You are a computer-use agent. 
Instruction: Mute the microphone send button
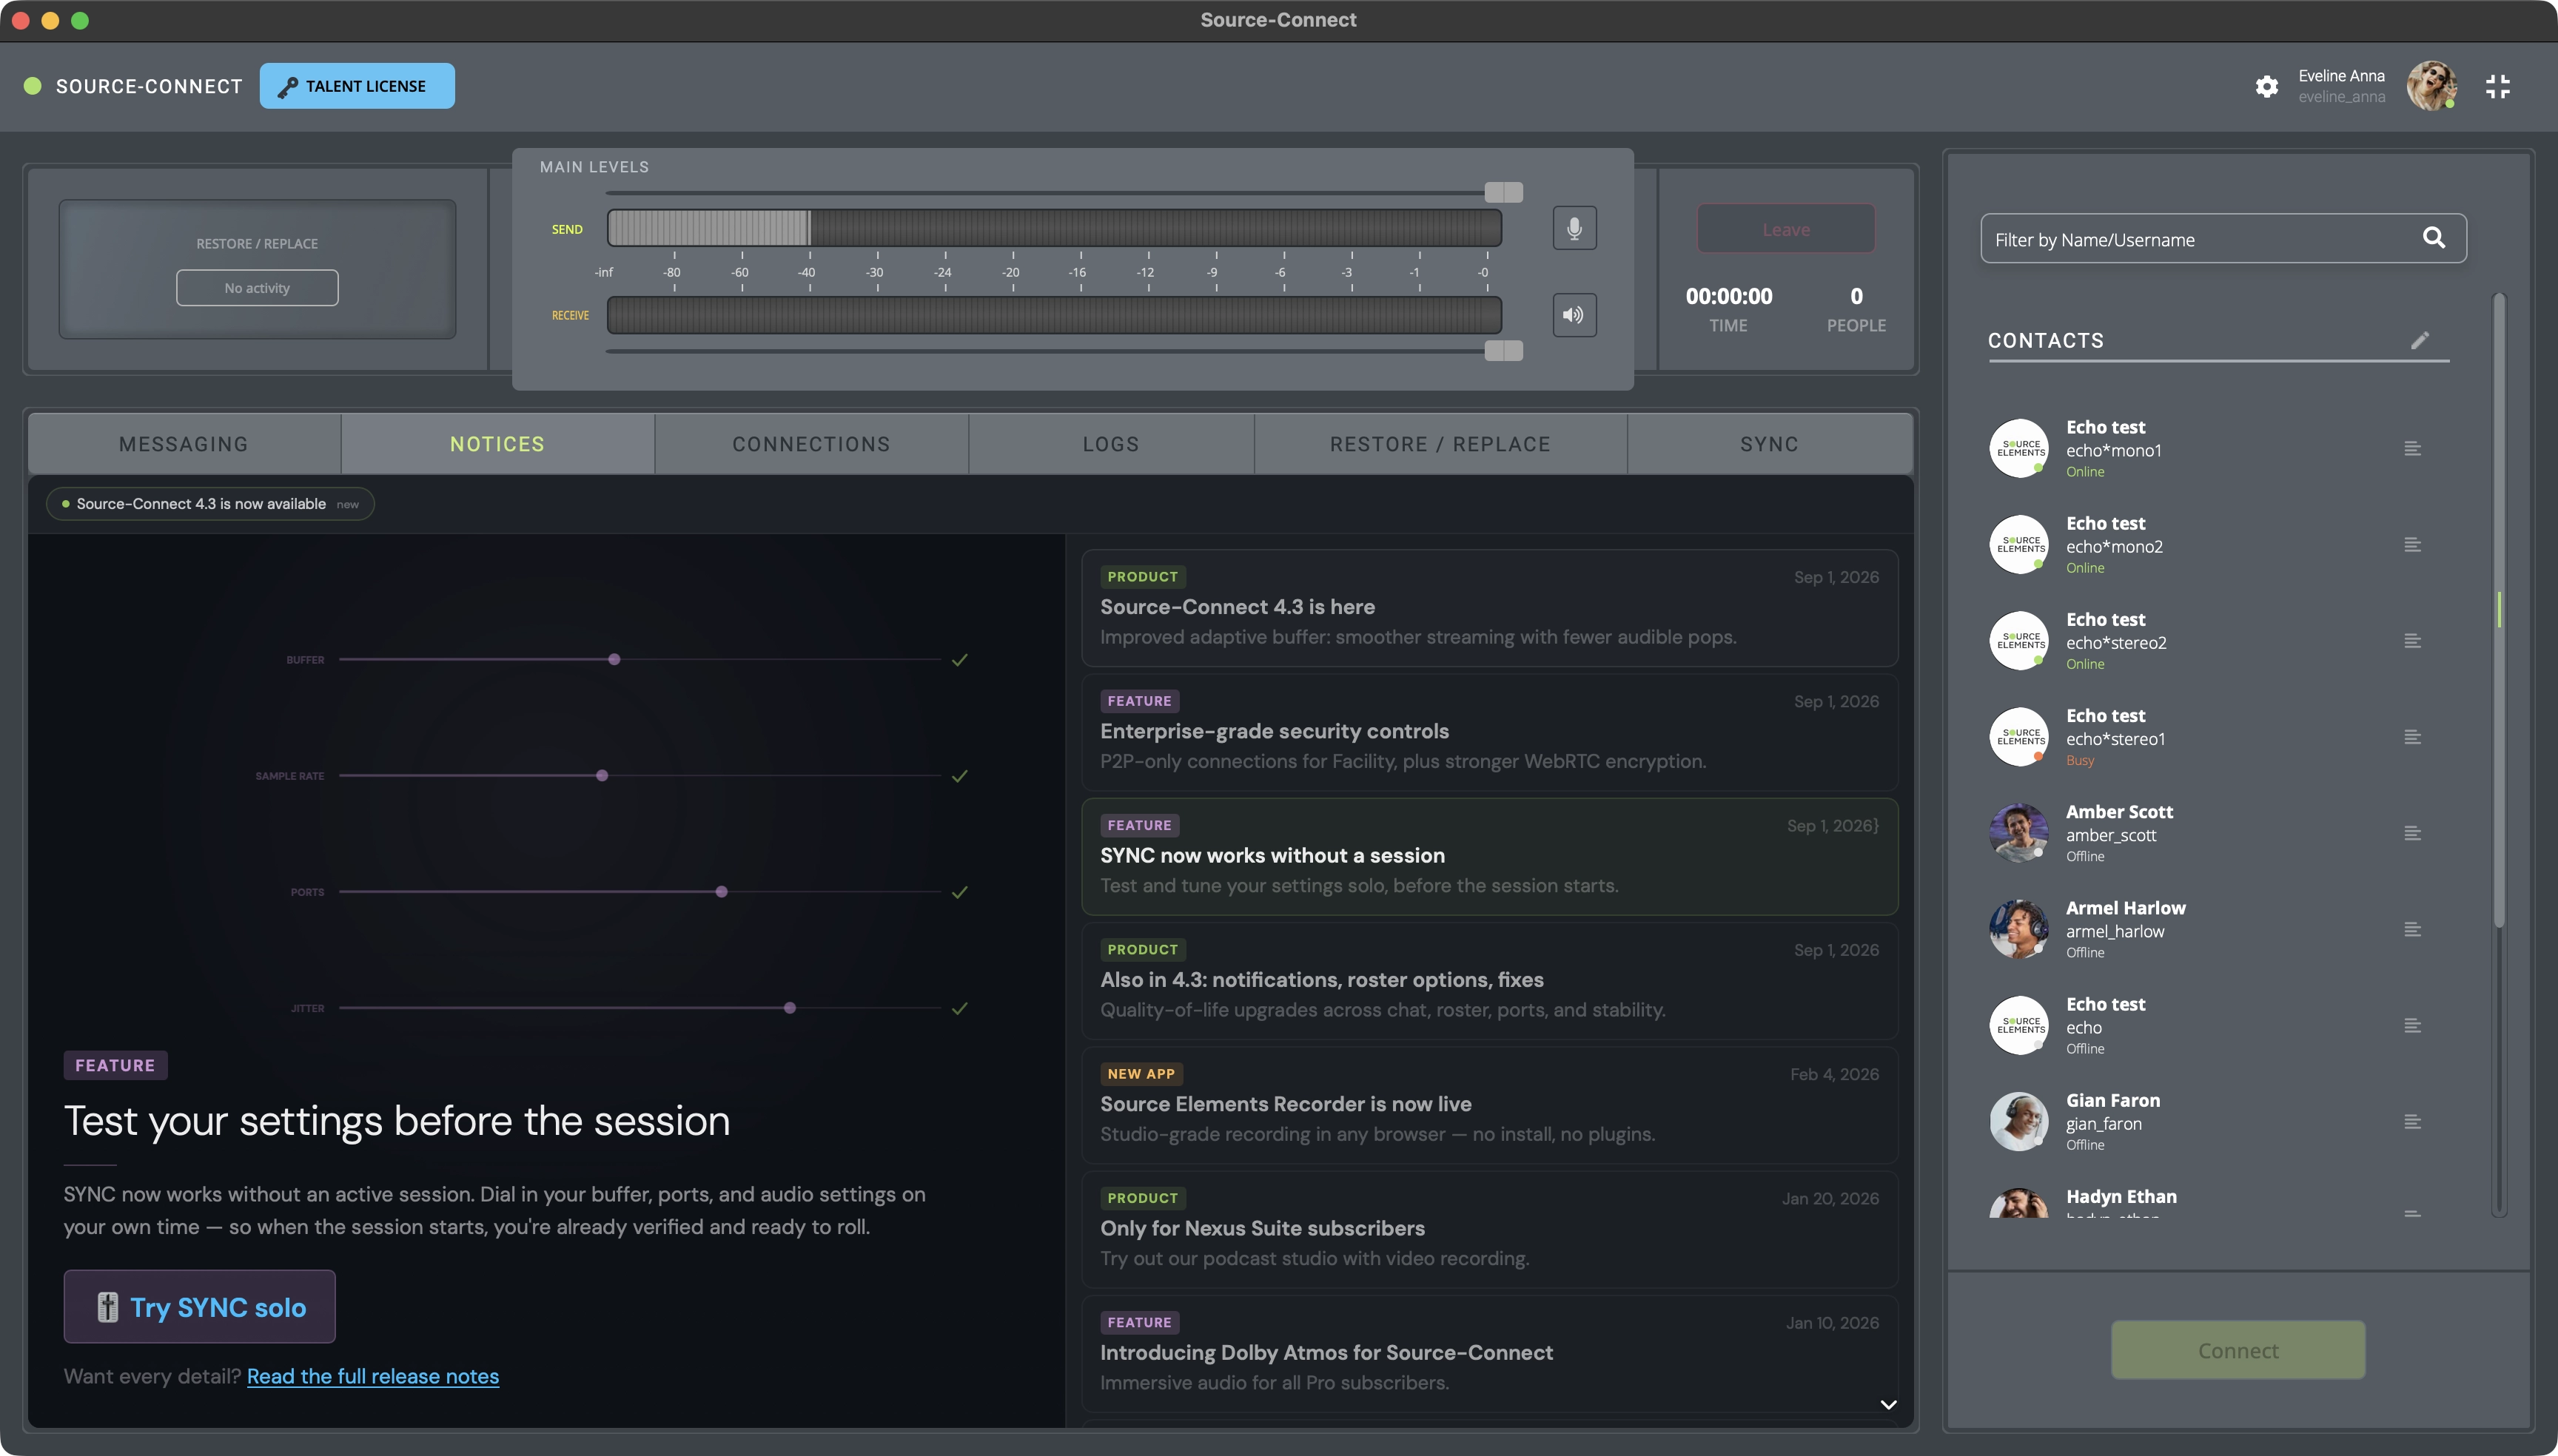pyautogui.click(x=1574, y=229)
